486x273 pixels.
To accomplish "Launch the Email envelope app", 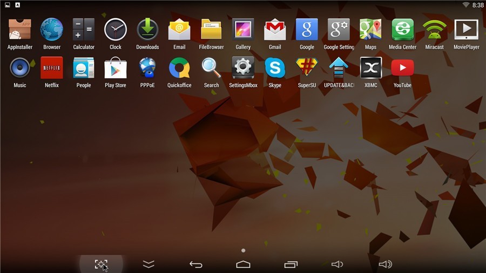I will tap(179, 30).
